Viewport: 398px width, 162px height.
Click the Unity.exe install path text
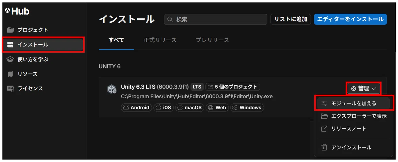(x=197, y=97)
